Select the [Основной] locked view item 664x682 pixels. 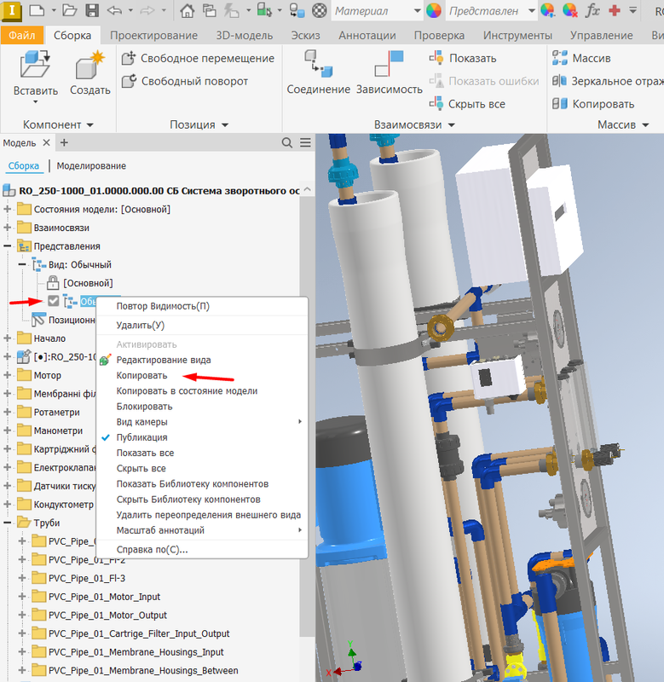tap(88, 283)
